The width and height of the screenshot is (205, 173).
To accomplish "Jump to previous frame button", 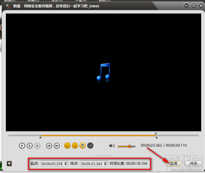I will pos(49,146).
